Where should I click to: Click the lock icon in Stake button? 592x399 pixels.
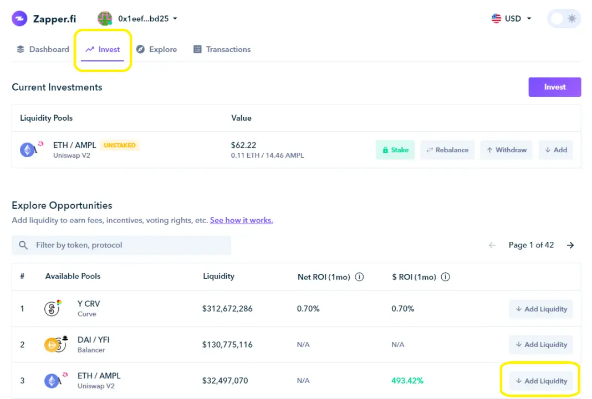point(385,150)
